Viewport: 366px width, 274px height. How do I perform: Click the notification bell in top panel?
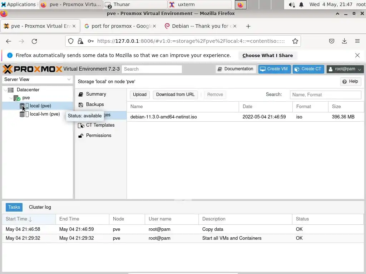pos(301,5)
